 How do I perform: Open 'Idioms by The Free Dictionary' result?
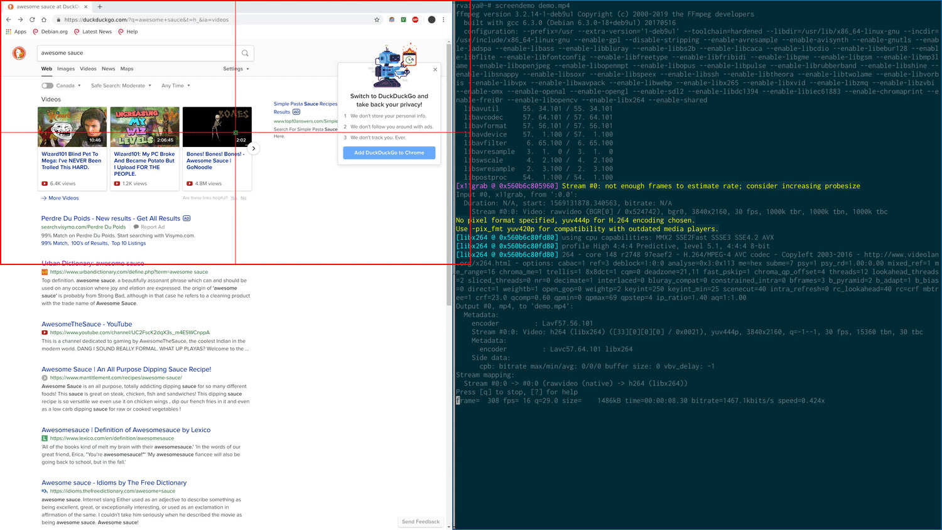[114, 483]
